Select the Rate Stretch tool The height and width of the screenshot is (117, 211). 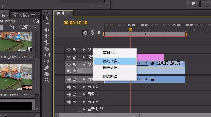(47, 42)
